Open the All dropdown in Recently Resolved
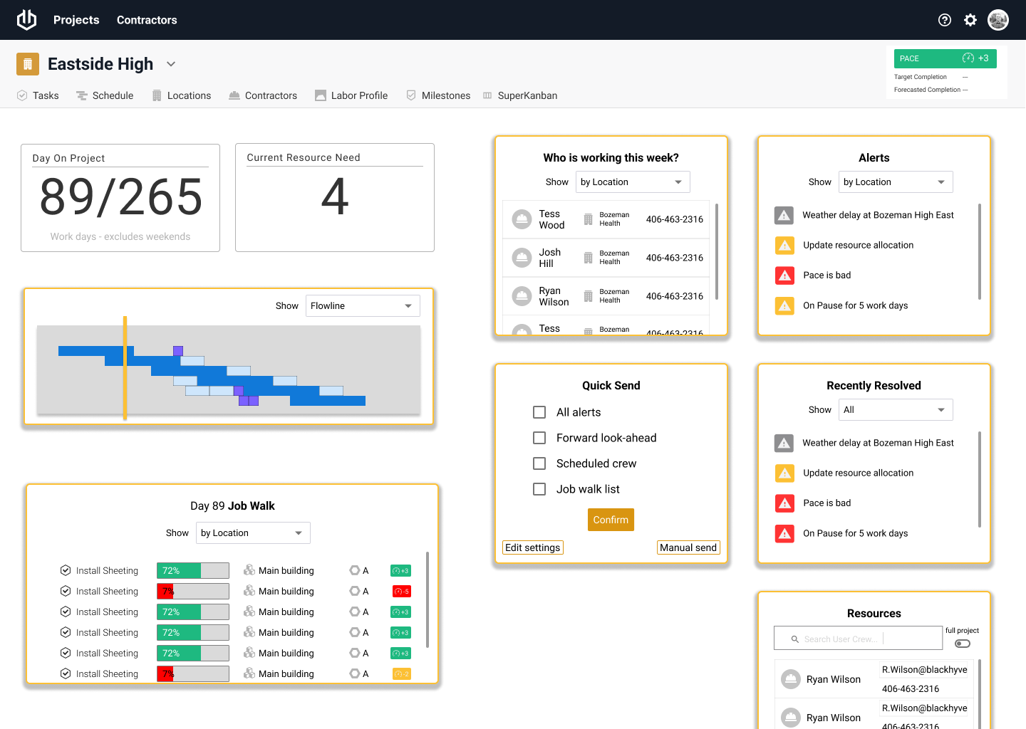Screen dimensions: 1026x729 click(x=896, y=410)
